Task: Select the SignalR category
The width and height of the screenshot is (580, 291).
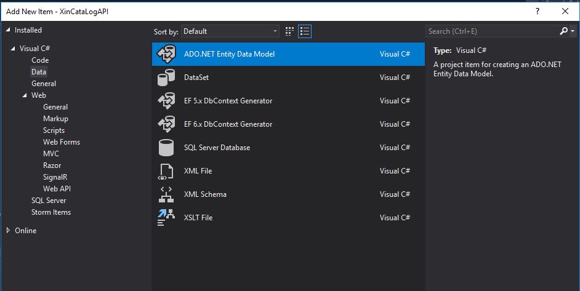Action: click(x=55, y=177)
